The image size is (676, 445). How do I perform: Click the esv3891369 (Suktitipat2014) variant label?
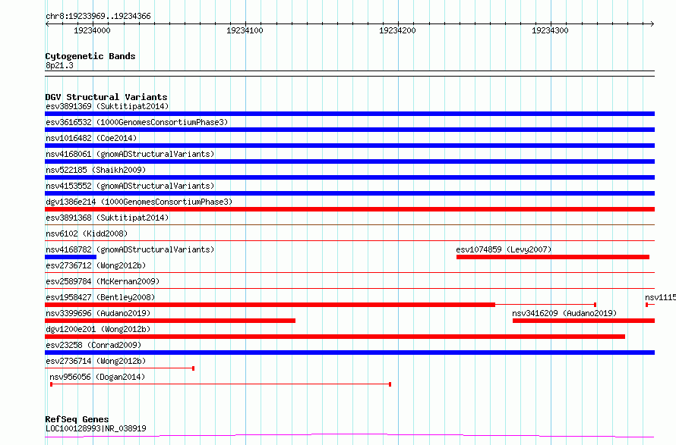tap(107, 106)
